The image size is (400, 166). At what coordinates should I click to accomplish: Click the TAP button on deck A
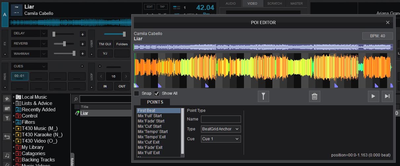[162, 7]
